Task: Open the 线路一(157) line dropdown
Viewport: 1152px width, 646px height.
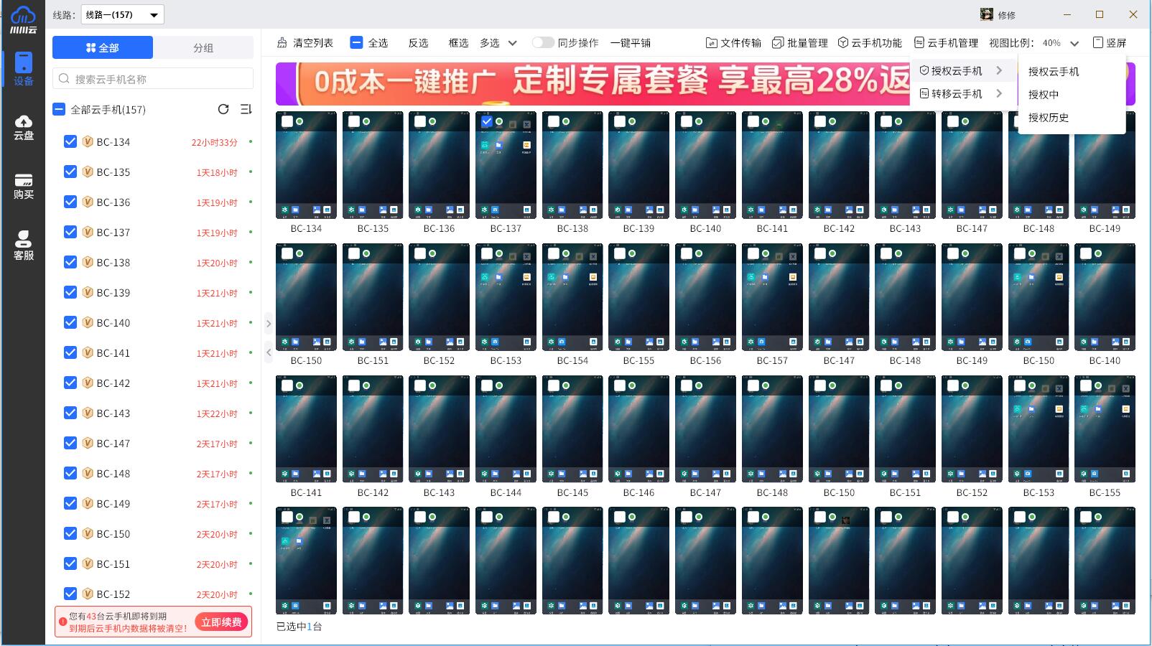Action: 122,14
